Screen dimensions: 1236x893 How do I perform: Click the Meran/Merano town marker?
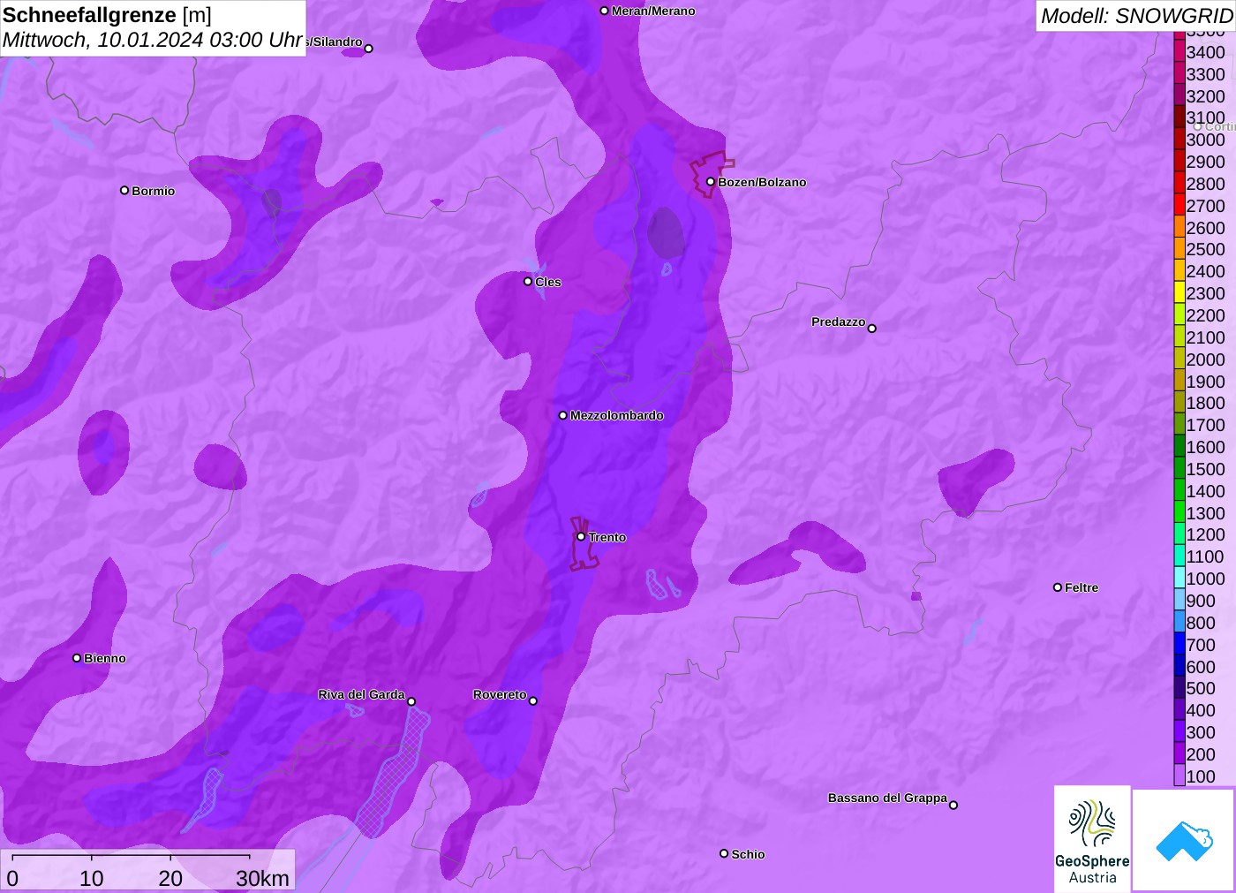[604, 11]
